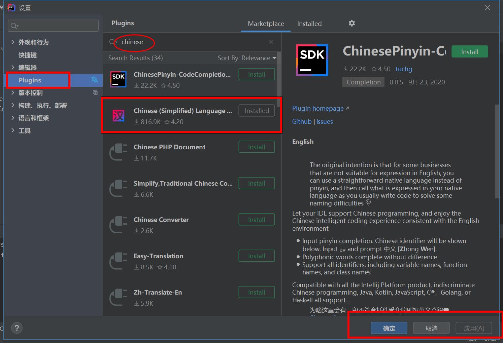Close the 设置 dialog window
This screenshot has width=503, height=343.
click(x=487, y=8)
